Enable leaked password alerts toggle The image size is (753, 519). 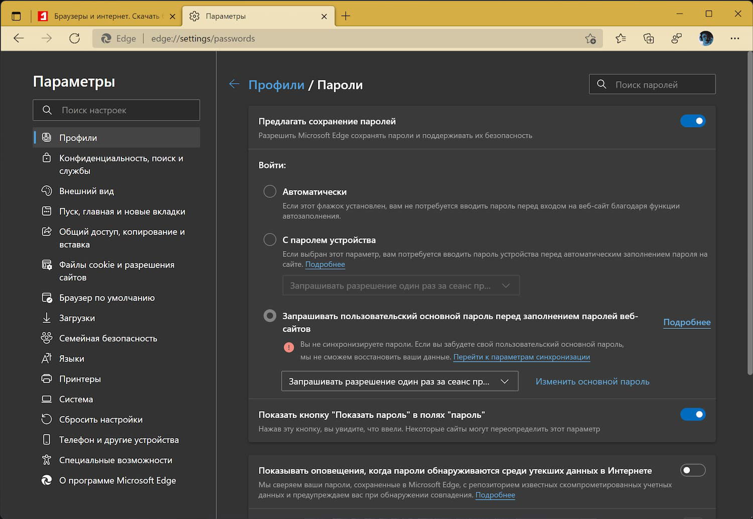(x=693, y=470)
